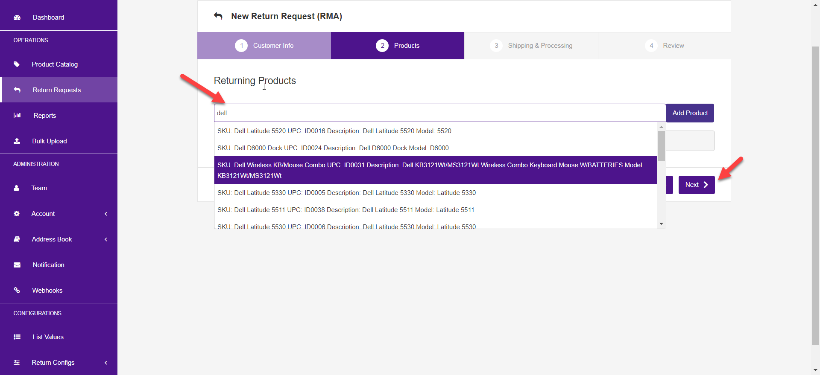The height and width of the screenshot is (375, 820).
Task: Click the Next button
Action: point(697,185)
